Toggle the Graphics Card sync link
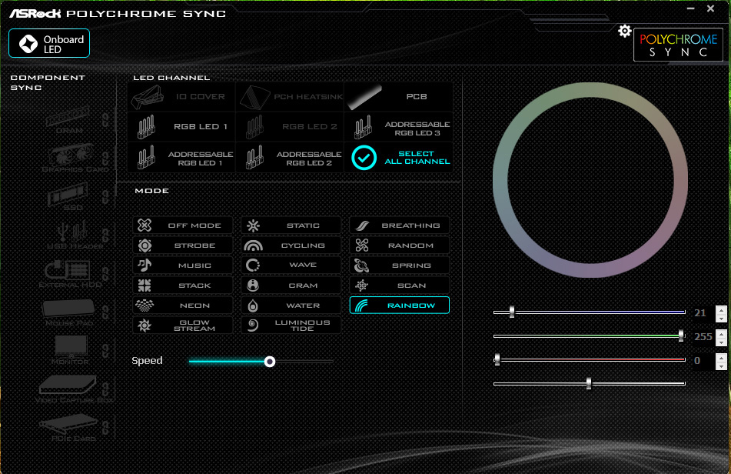This screenshot has width=731, height=474. point(106,159)
